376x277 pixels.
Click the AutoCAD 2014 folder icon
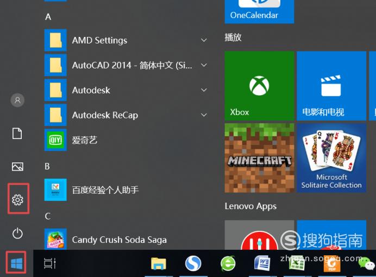[55, 65]
